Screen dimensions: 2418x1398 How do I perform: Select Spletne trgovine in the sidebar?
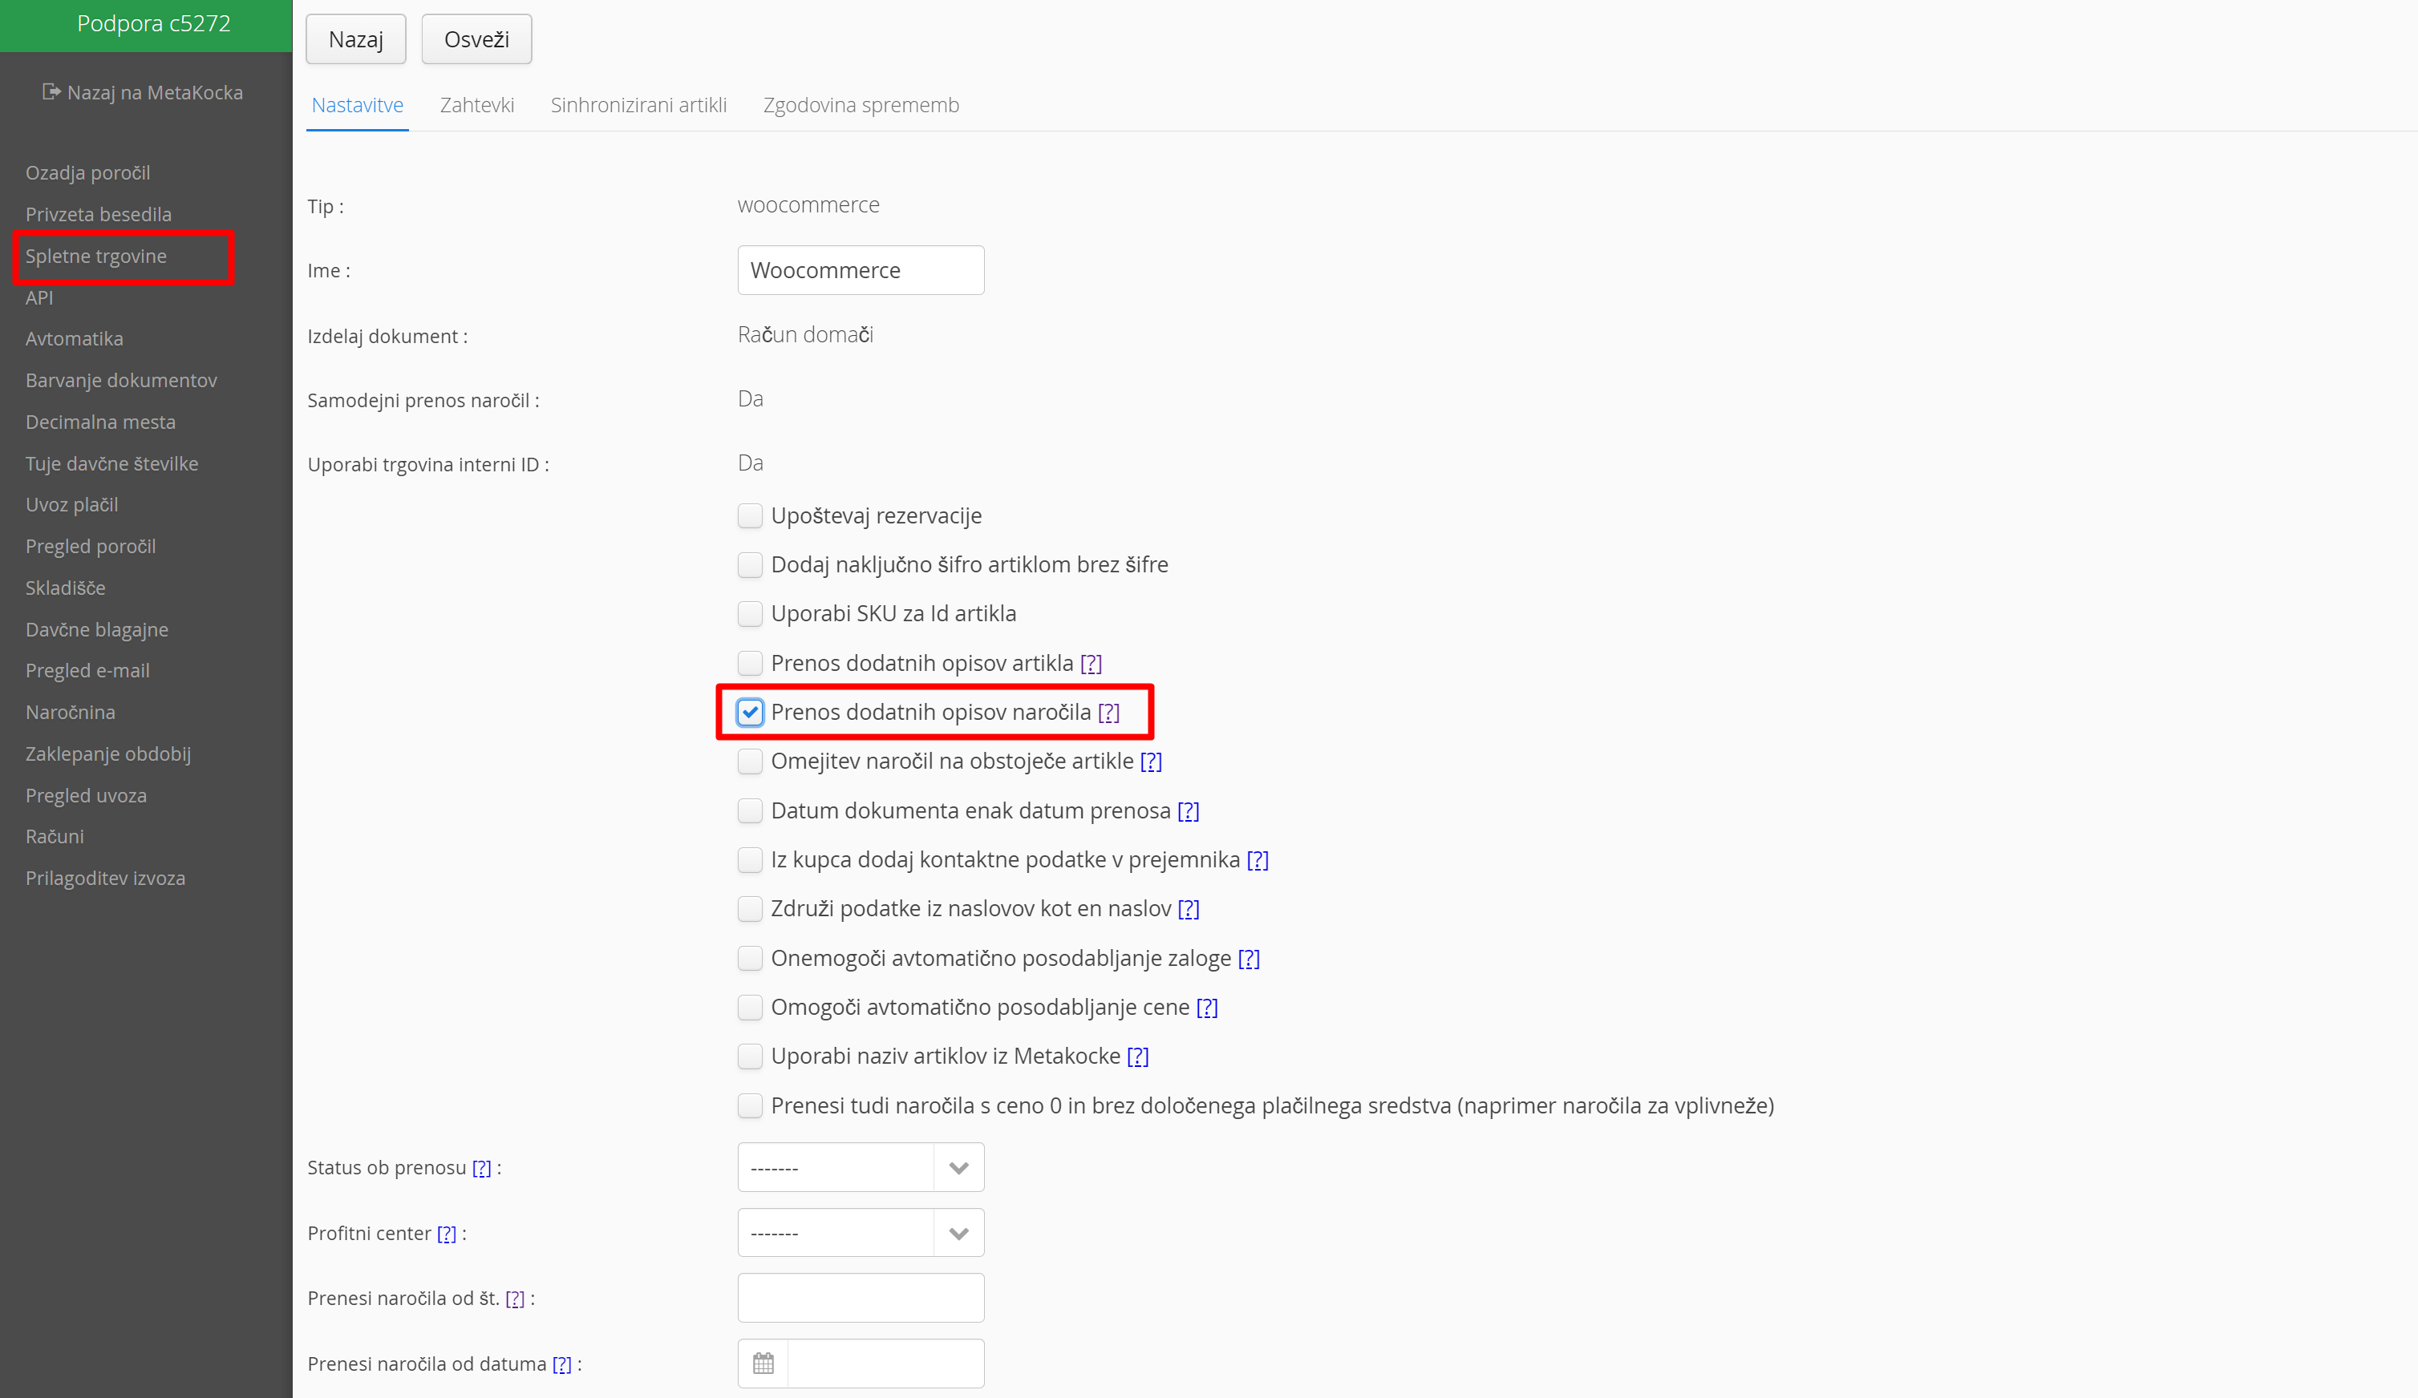point(96,256)
